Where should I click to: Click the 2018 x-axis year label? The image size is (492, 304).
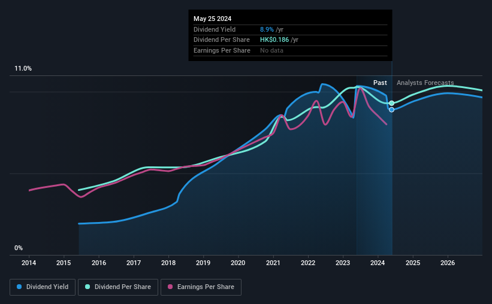tap(168, 263)
